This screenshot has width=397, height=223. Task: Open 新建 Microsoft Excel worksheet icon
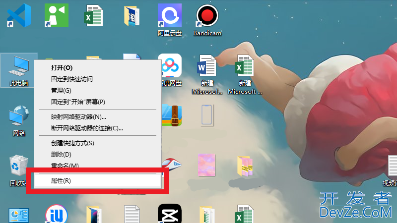(x=245, y=75)
